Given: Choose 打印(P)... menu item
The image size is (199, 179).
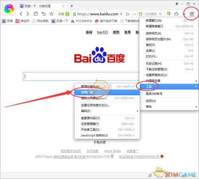Looking at the screenshot, I should (169, 56).
